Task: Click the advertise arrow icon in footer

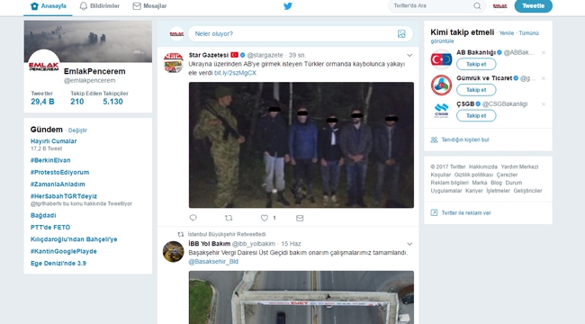Action: (x=434, y=212)
